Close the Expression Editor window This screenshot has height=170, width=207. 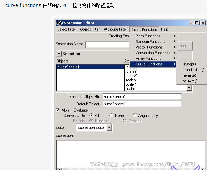pyautogui.click(x=203, y=23)
